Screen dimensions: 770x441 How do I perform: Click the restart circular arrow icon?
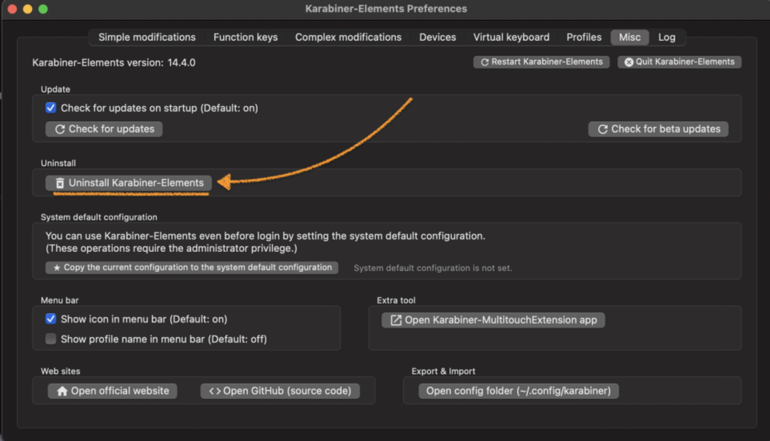(484, 62)
